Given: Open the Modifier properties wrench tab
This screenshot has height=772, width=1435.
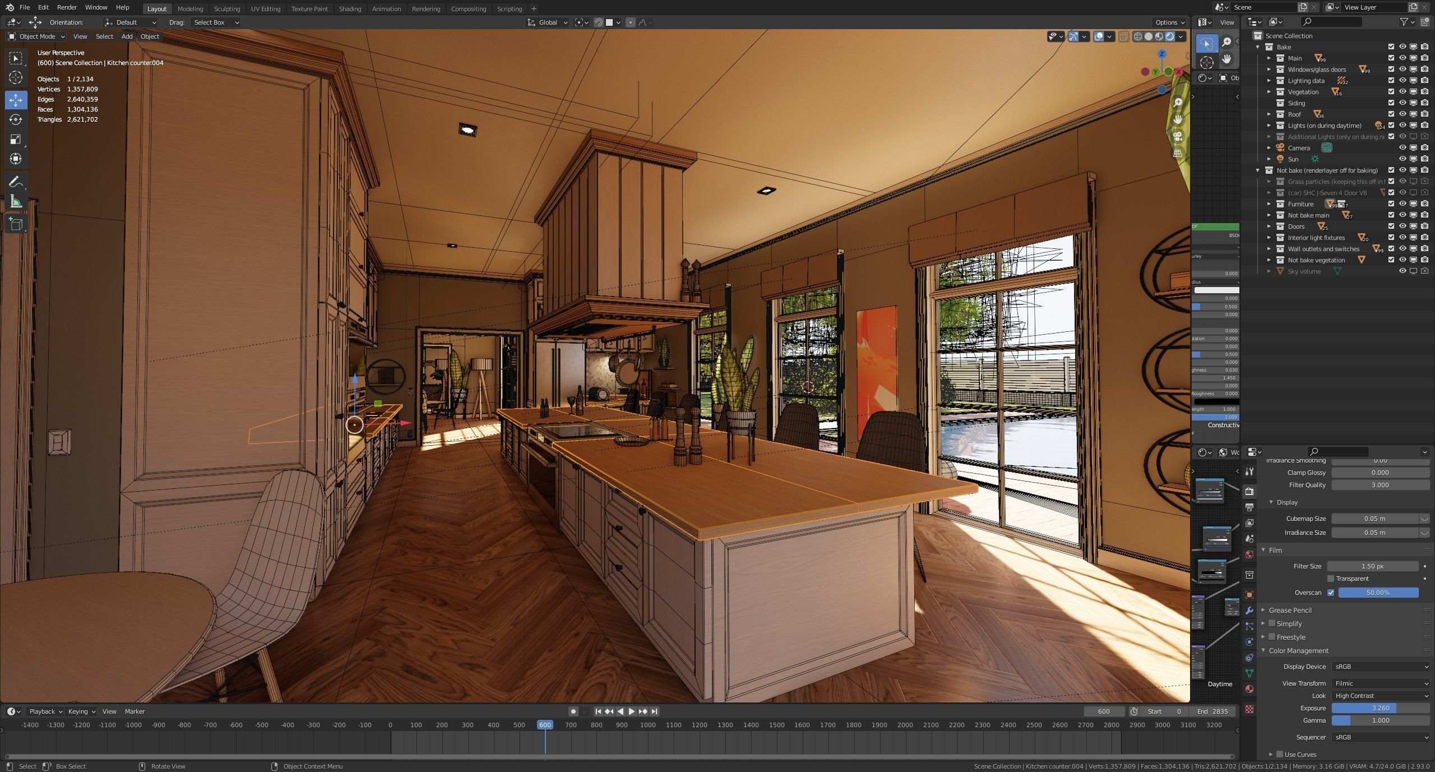Looking at the screenshot, I should [1249, 611].
